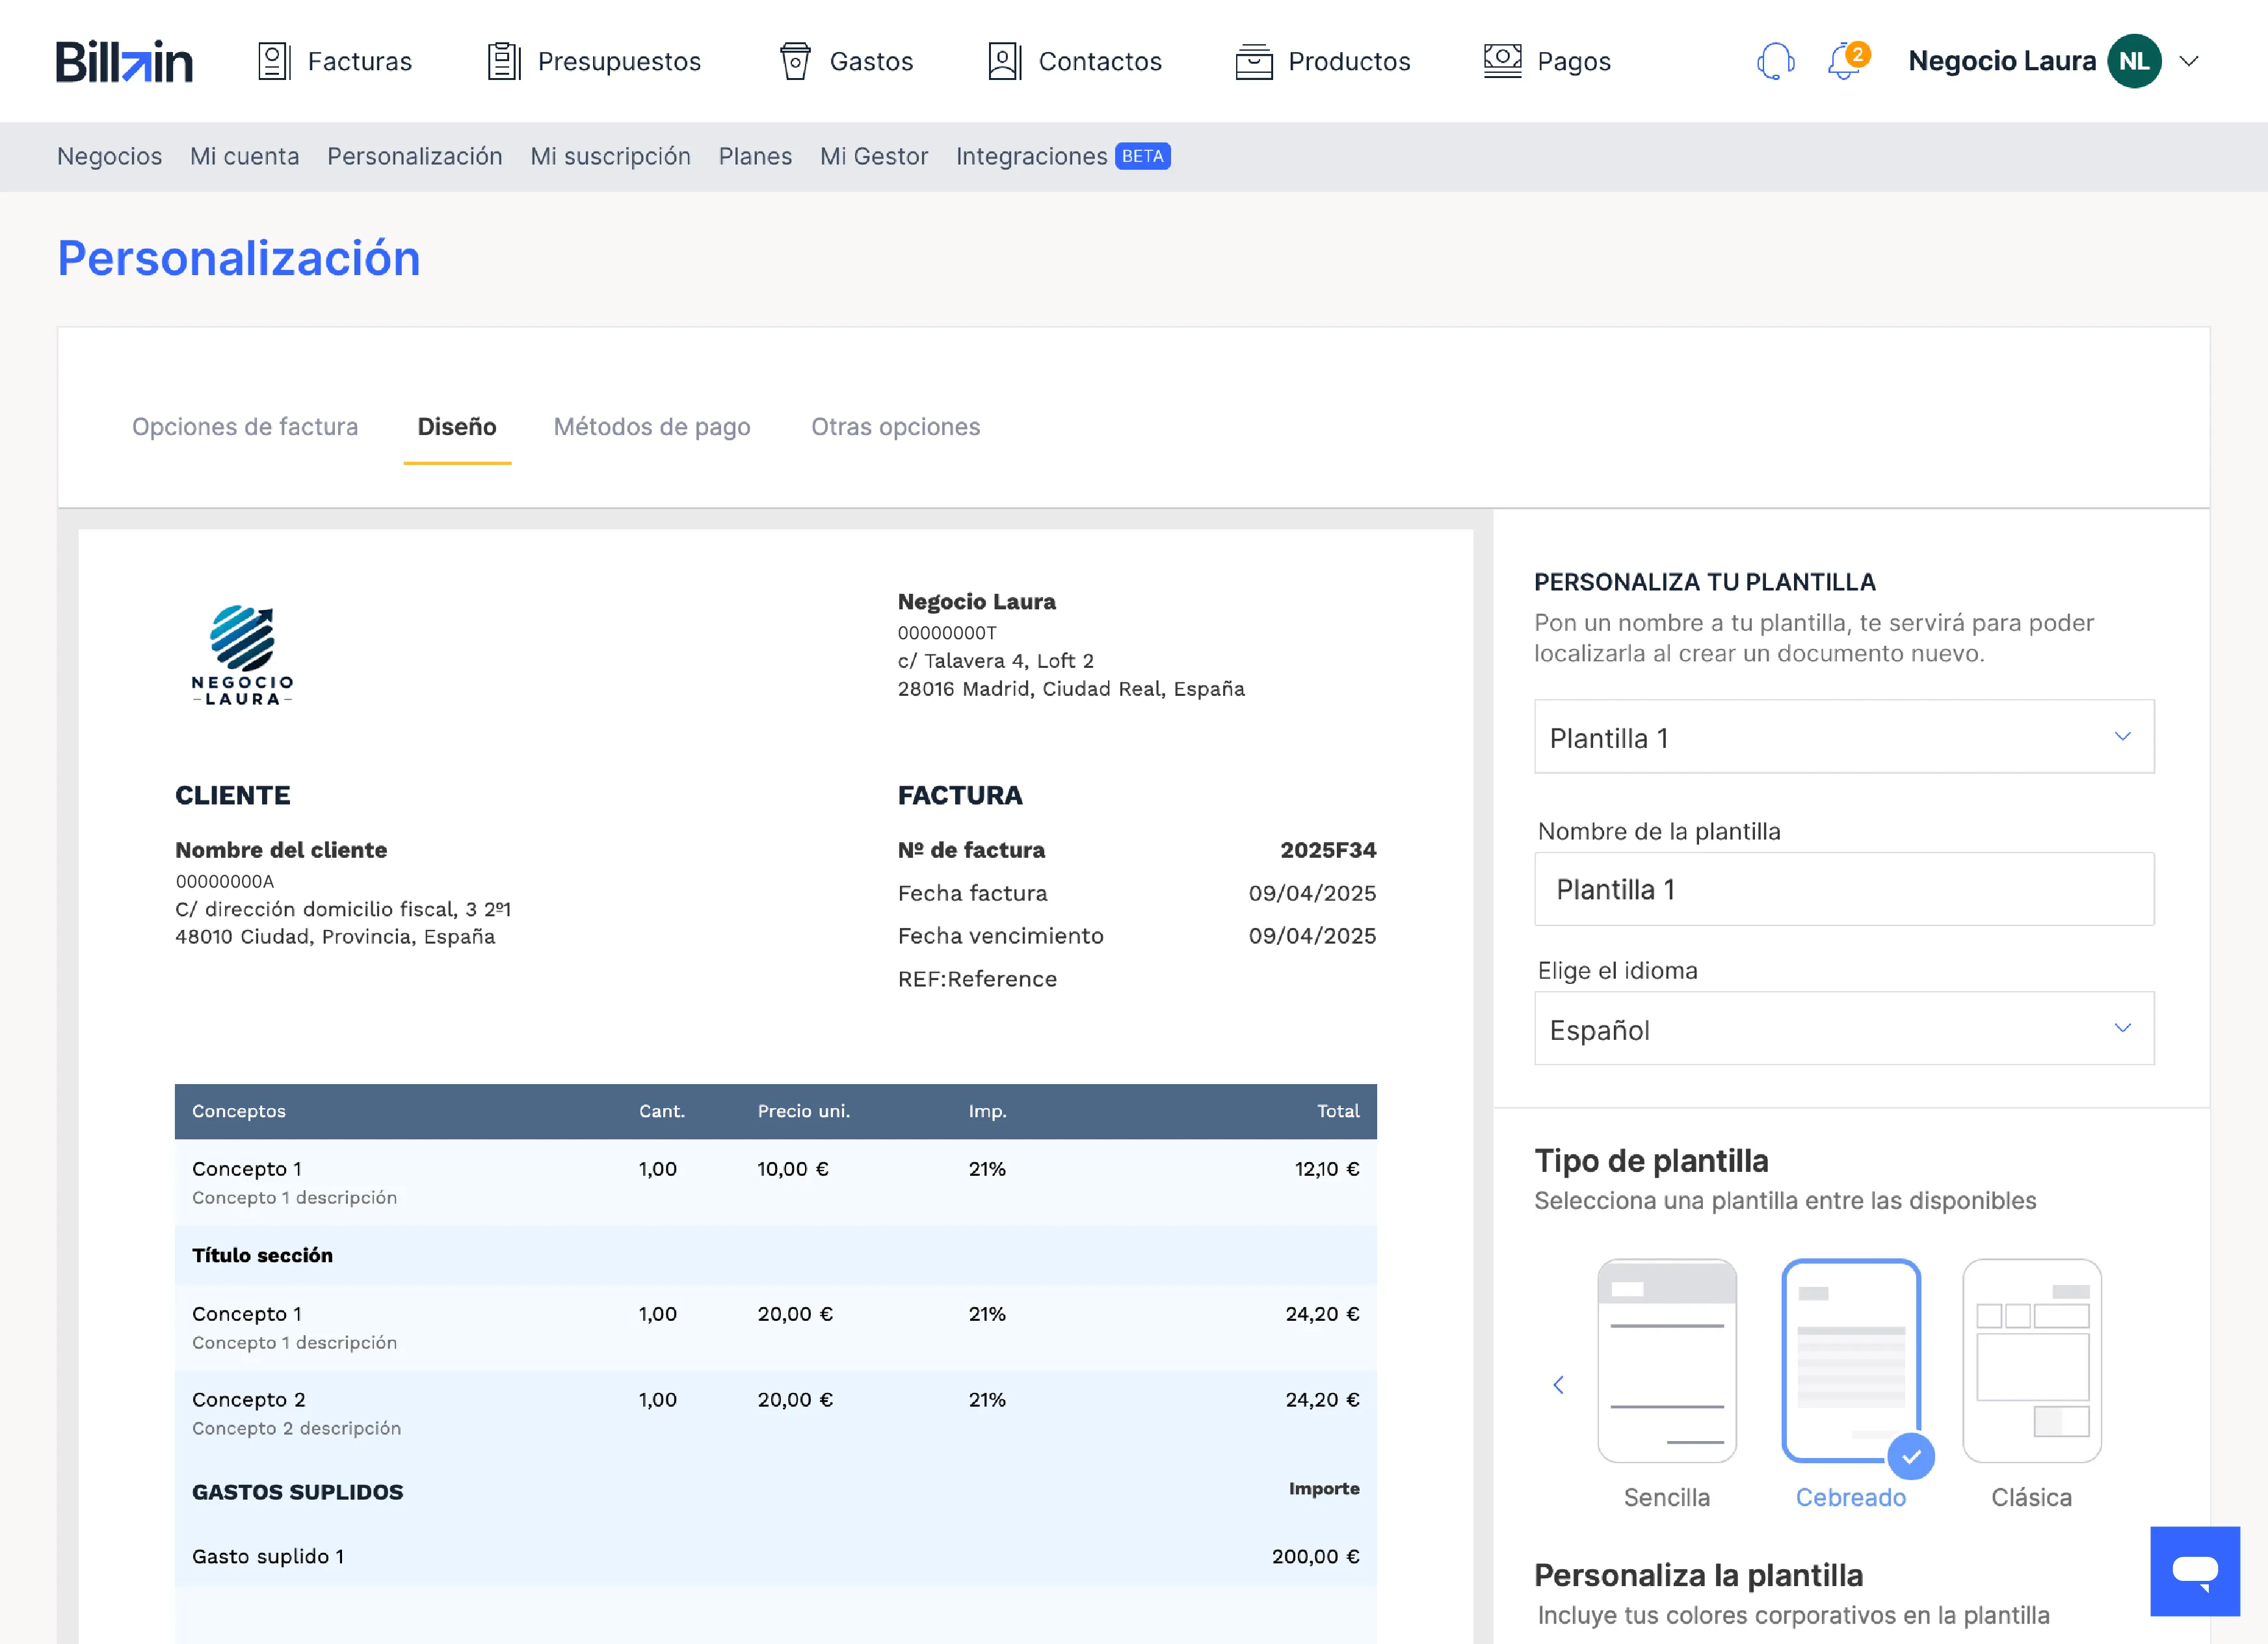Click the GASTOS SUPLIDOS heading
Image resolution: width=2268 pixels, height=1644 pixels.
[298, 1492]
